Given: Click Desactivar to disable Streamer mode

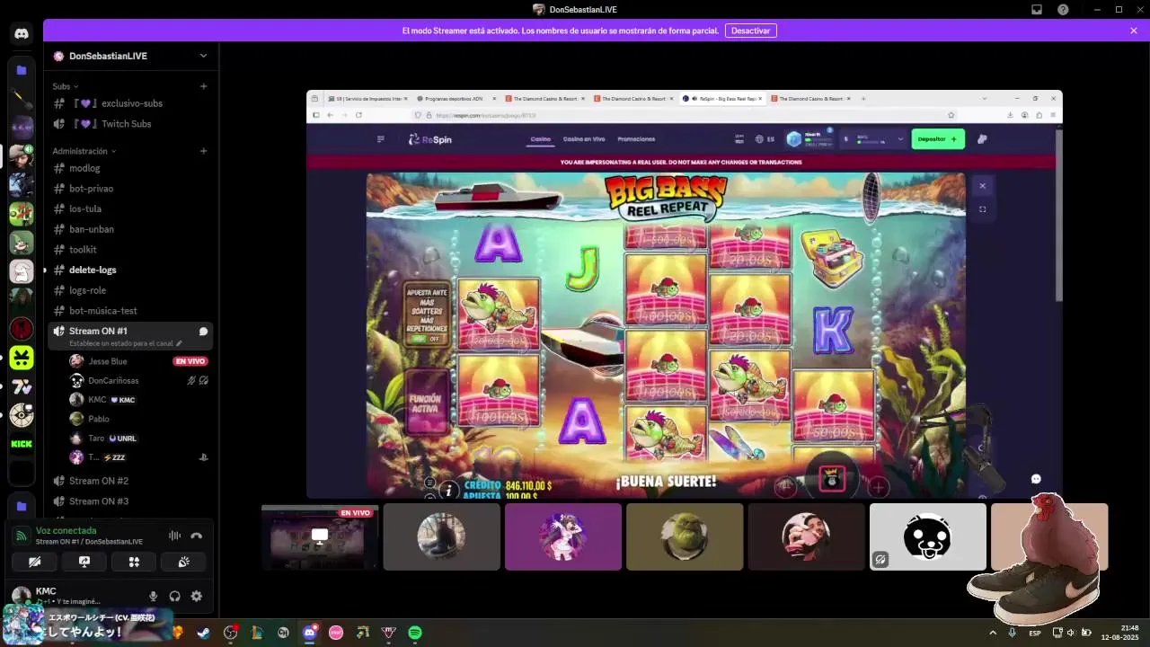Looking at the screenshot, I should 750,31.
